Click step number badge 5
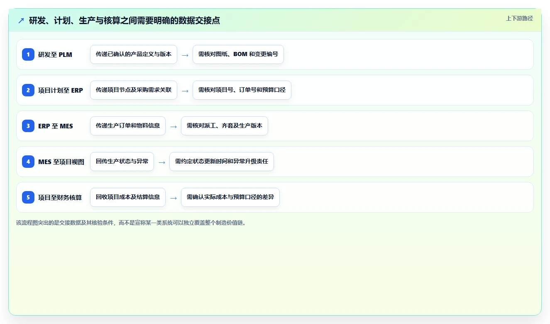Screen dimensions: 550x324 coord(28,197)
